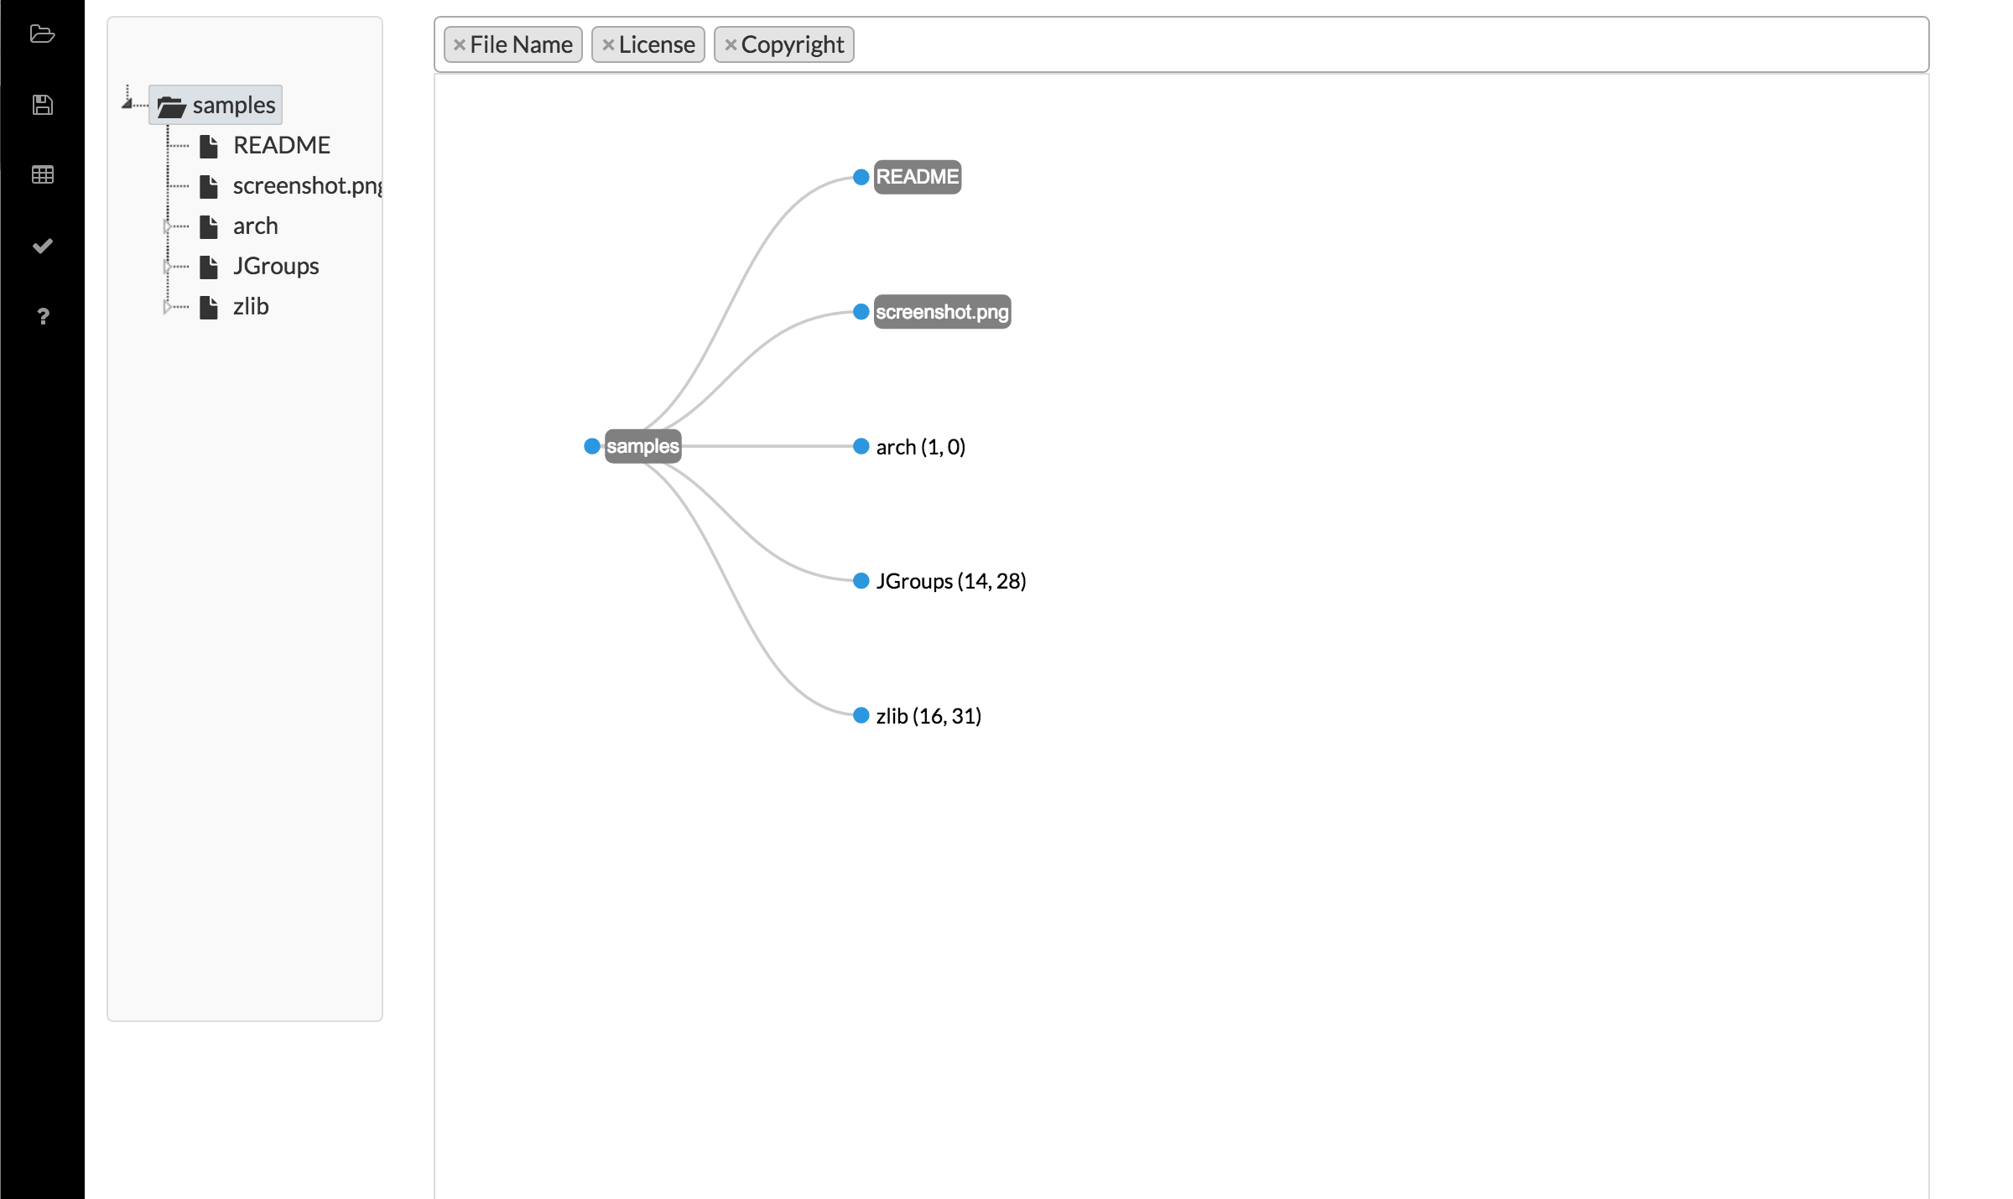Select arch node in graph view

coord(858,447)
